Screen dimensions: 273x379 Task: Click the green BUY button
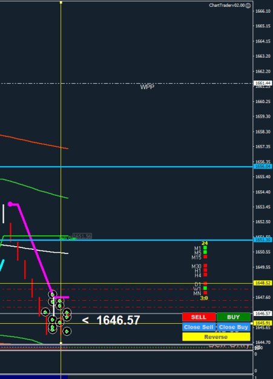(x=234, y=317)
